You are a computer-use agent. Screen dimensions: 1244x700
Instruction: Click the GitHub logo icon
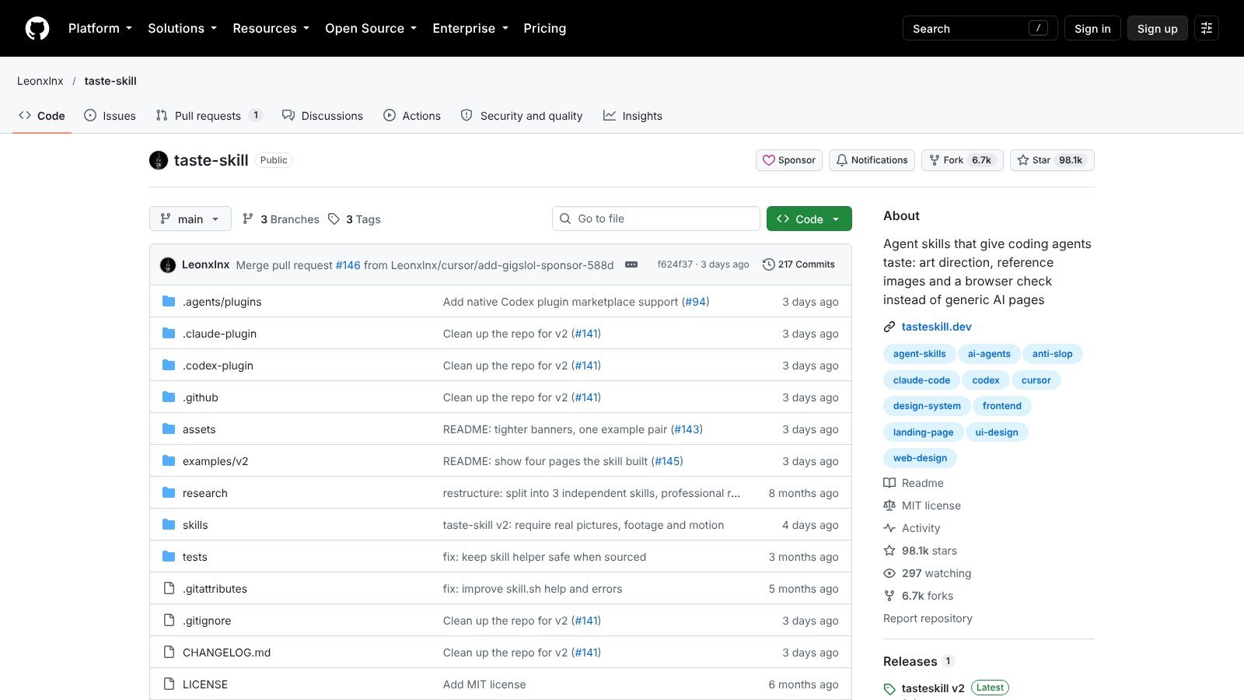coord(37,28)
